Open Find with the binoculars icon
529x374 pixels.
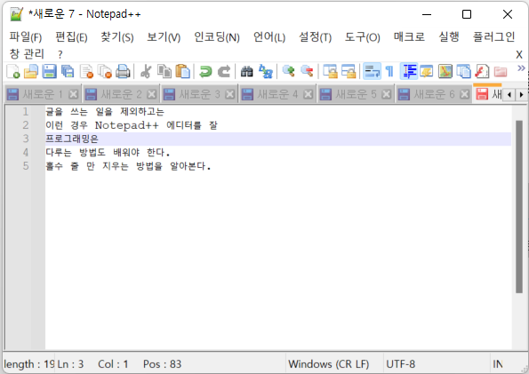[x=246, y=71]
